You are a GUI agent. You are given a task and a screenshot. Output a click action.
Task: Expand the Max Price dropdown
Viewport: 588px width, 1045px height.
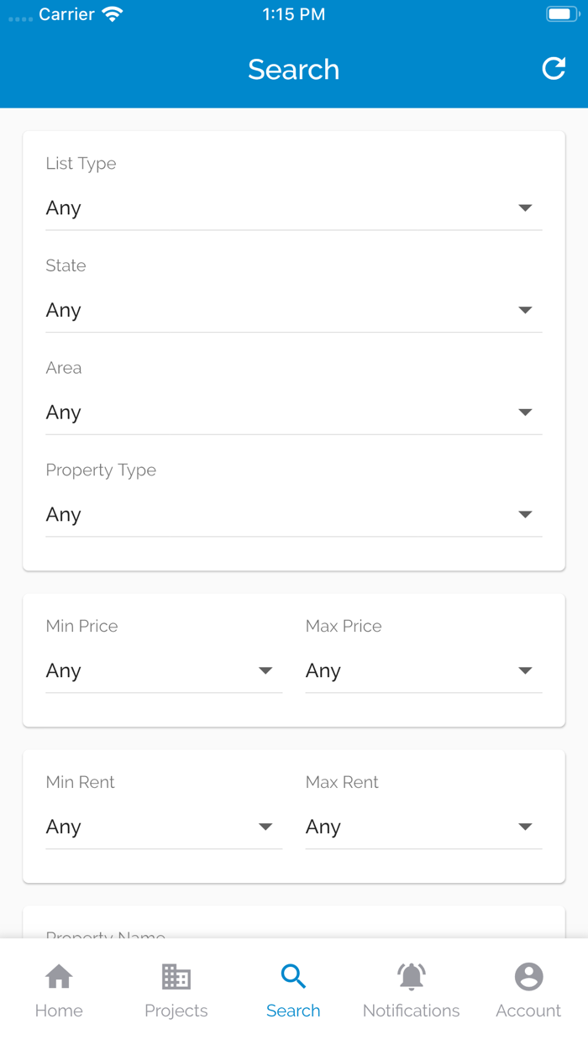(x=423, y=671)
